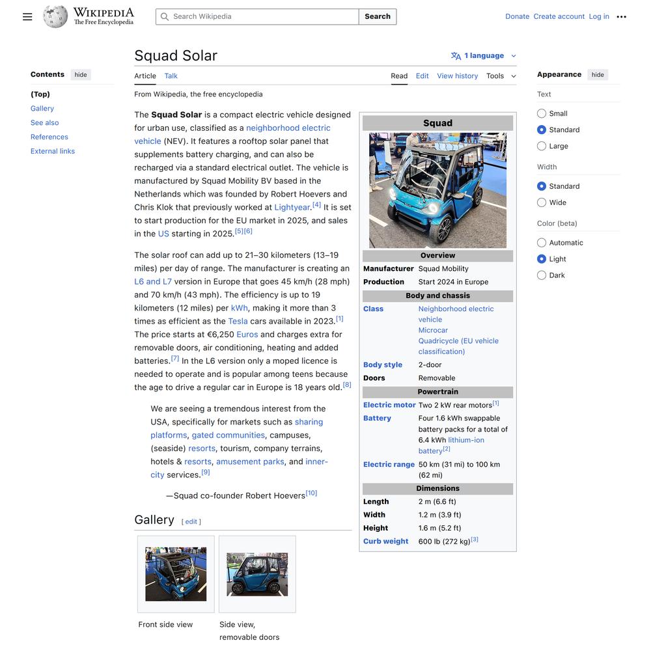Open the Quadricycle (EU vehicle classification) link

tap(458, 346)
